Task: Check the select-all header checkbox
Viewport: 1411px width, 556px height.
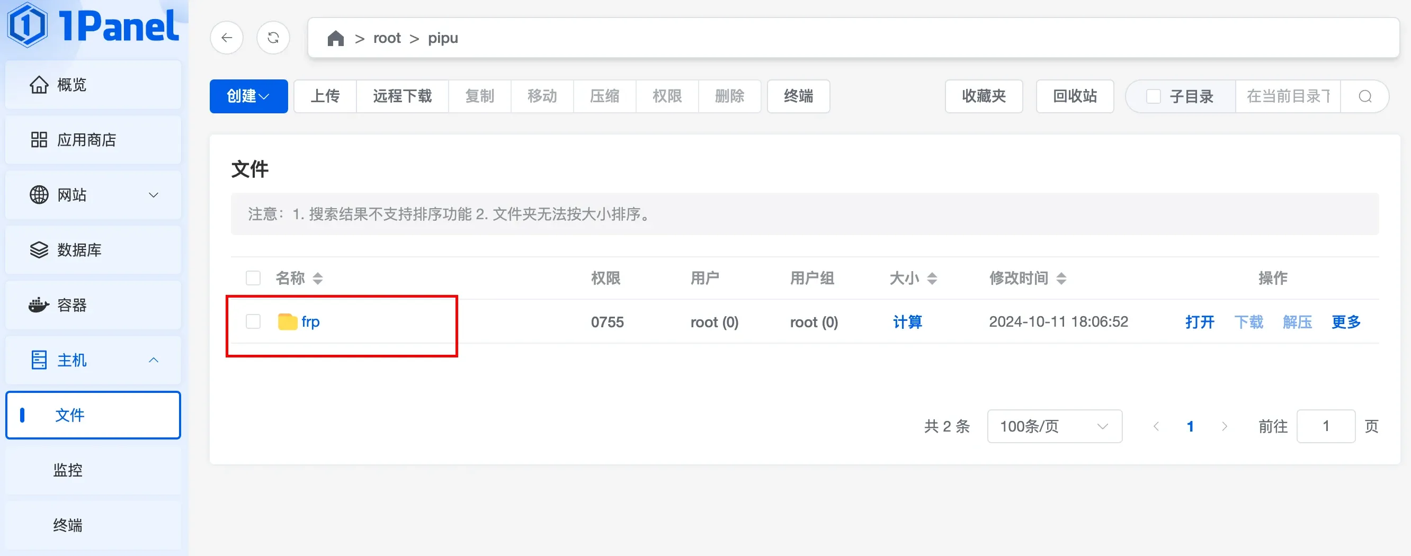Action: (253, 279)
